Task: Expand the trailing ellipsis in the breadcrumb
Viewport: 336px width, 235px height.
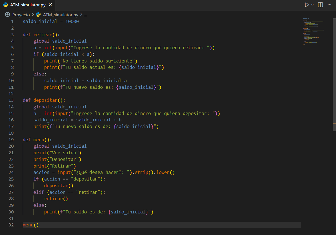Action: coord(85,15)
